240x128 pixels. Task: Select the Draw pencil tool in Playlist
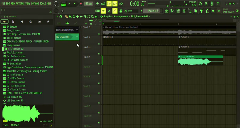coord(66,17)
